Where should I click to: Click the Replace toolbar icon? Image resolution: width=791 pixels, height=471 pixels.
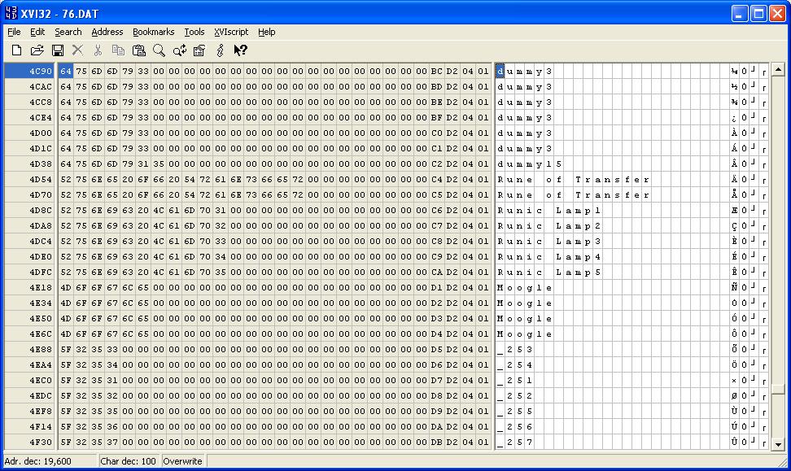(180, 50)
